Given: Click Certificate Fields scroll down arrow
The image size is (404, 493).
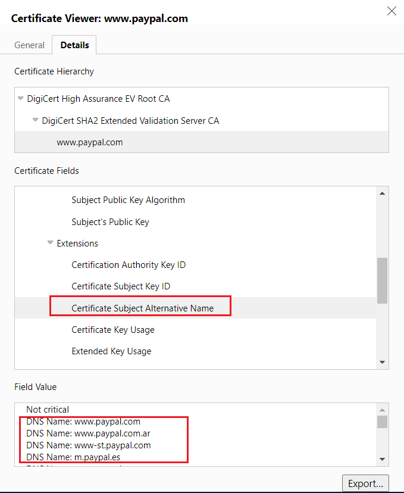Looking at the screenshot, I should click(383, 362).
